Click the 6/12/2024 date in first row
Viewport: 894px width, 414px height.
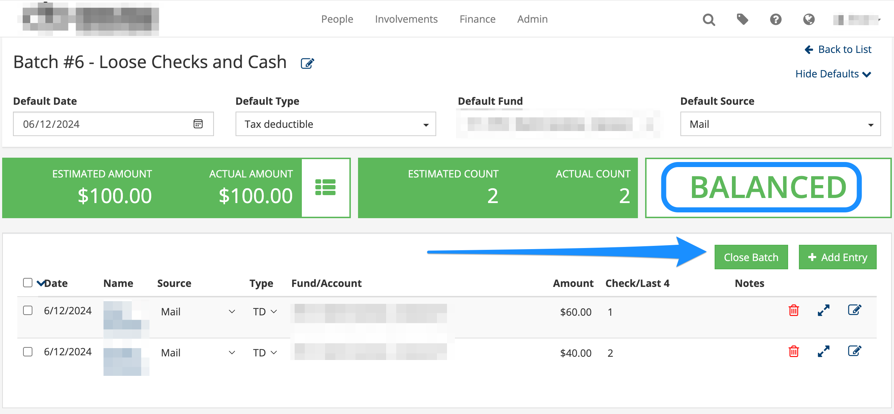[x=68, y=311]
